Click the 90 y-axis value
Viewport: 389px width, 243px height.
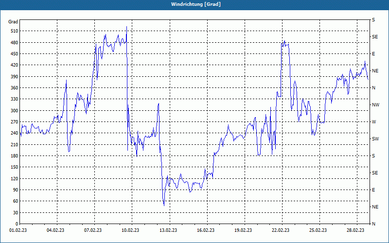click(16, 190)
